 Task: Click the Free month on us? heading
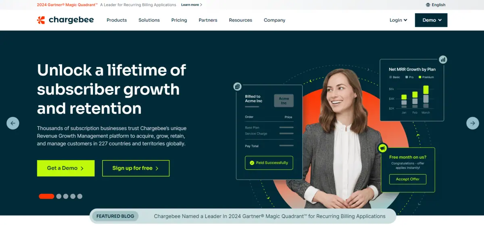[408, 157]
